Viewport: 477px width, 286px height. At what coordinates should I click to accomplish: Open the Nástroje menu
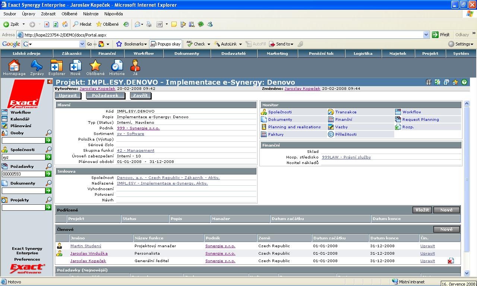[x=91, y=14]
